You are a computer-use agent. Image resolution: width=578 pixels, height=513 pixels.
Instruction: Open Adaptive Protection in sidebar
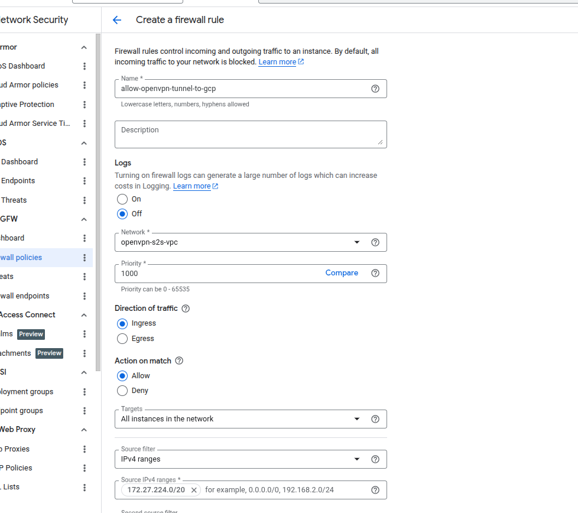[27, 105]
